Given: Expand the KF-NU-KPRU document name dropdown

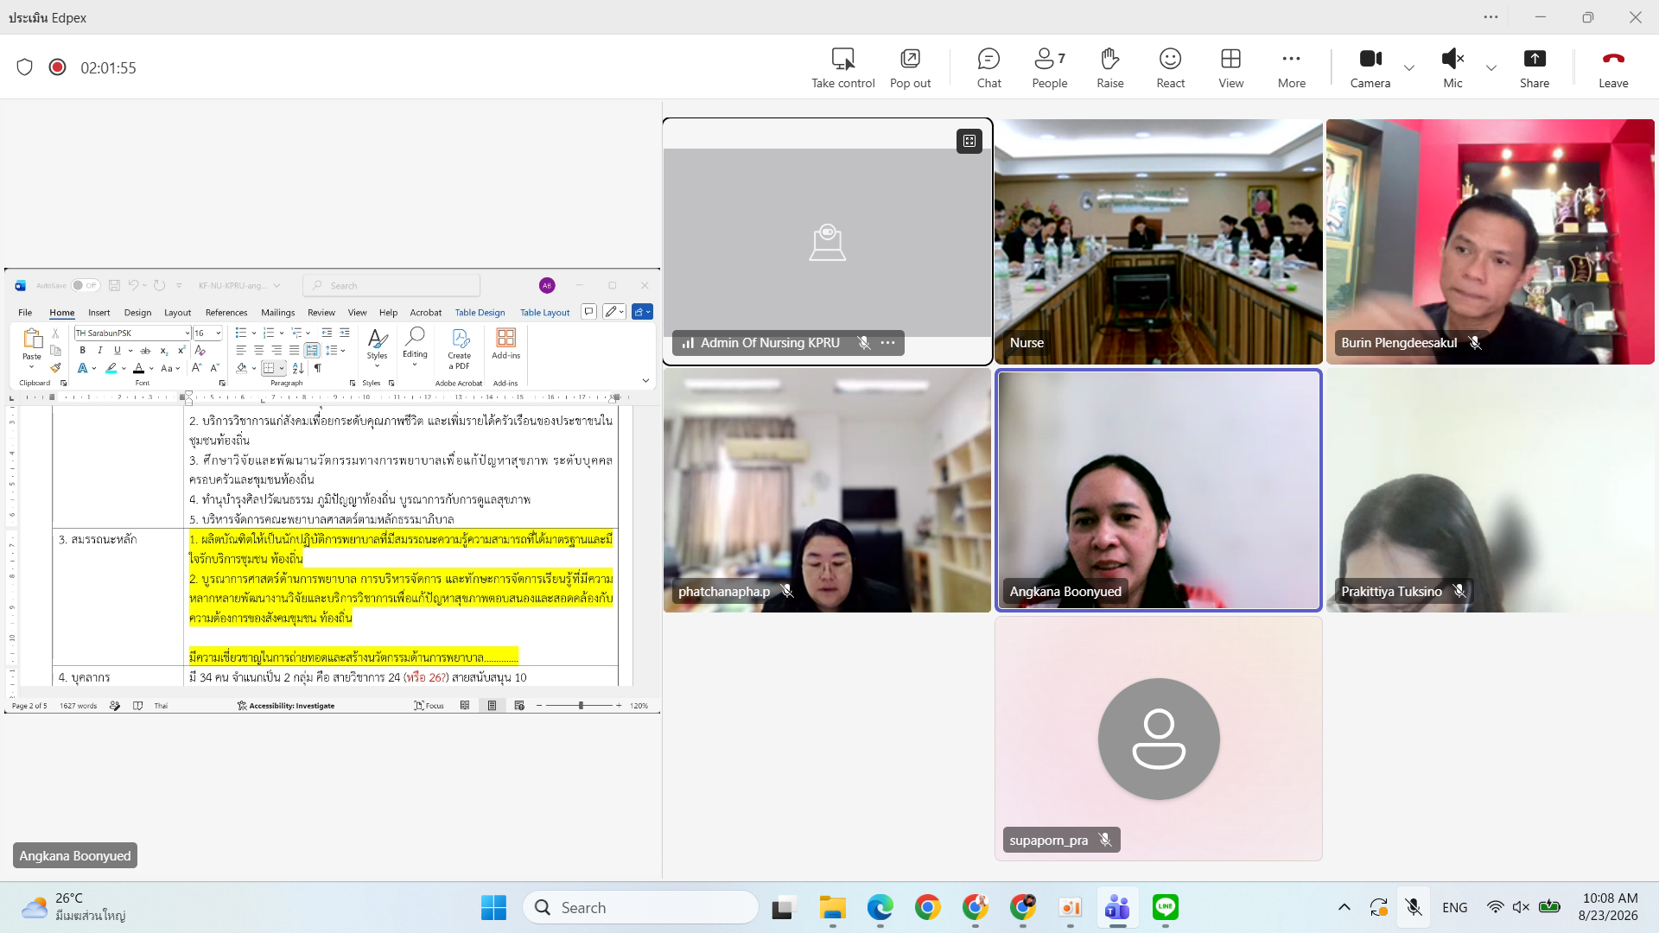Looking at the screenshot, I should tap(276, 285).
